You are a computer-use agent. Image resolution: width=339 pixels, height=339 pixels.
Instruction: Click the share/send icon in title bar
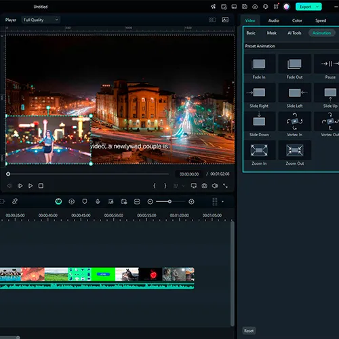pos(213,7)
